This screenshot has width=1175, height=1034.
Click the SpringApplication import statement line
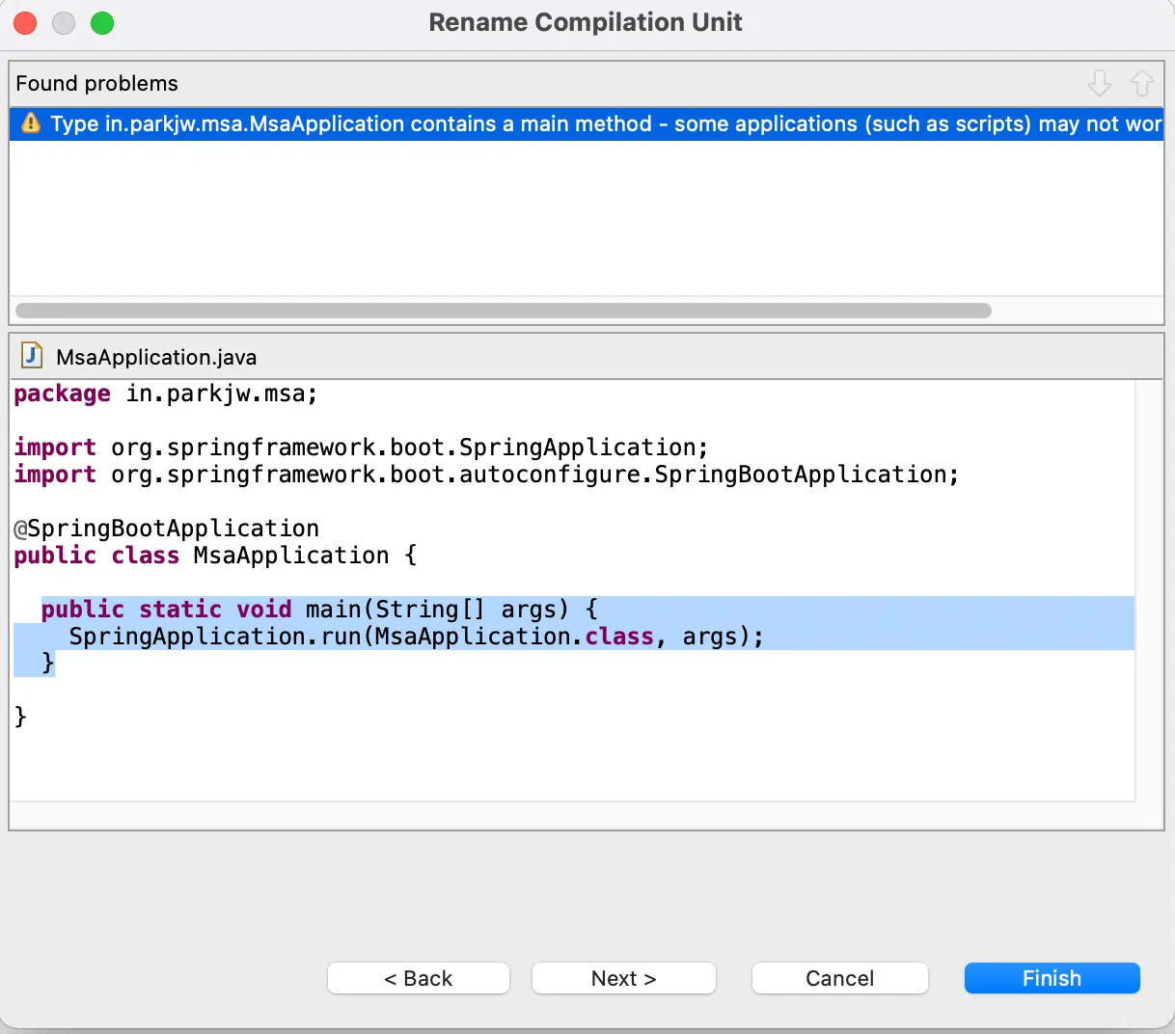[361, 448]
